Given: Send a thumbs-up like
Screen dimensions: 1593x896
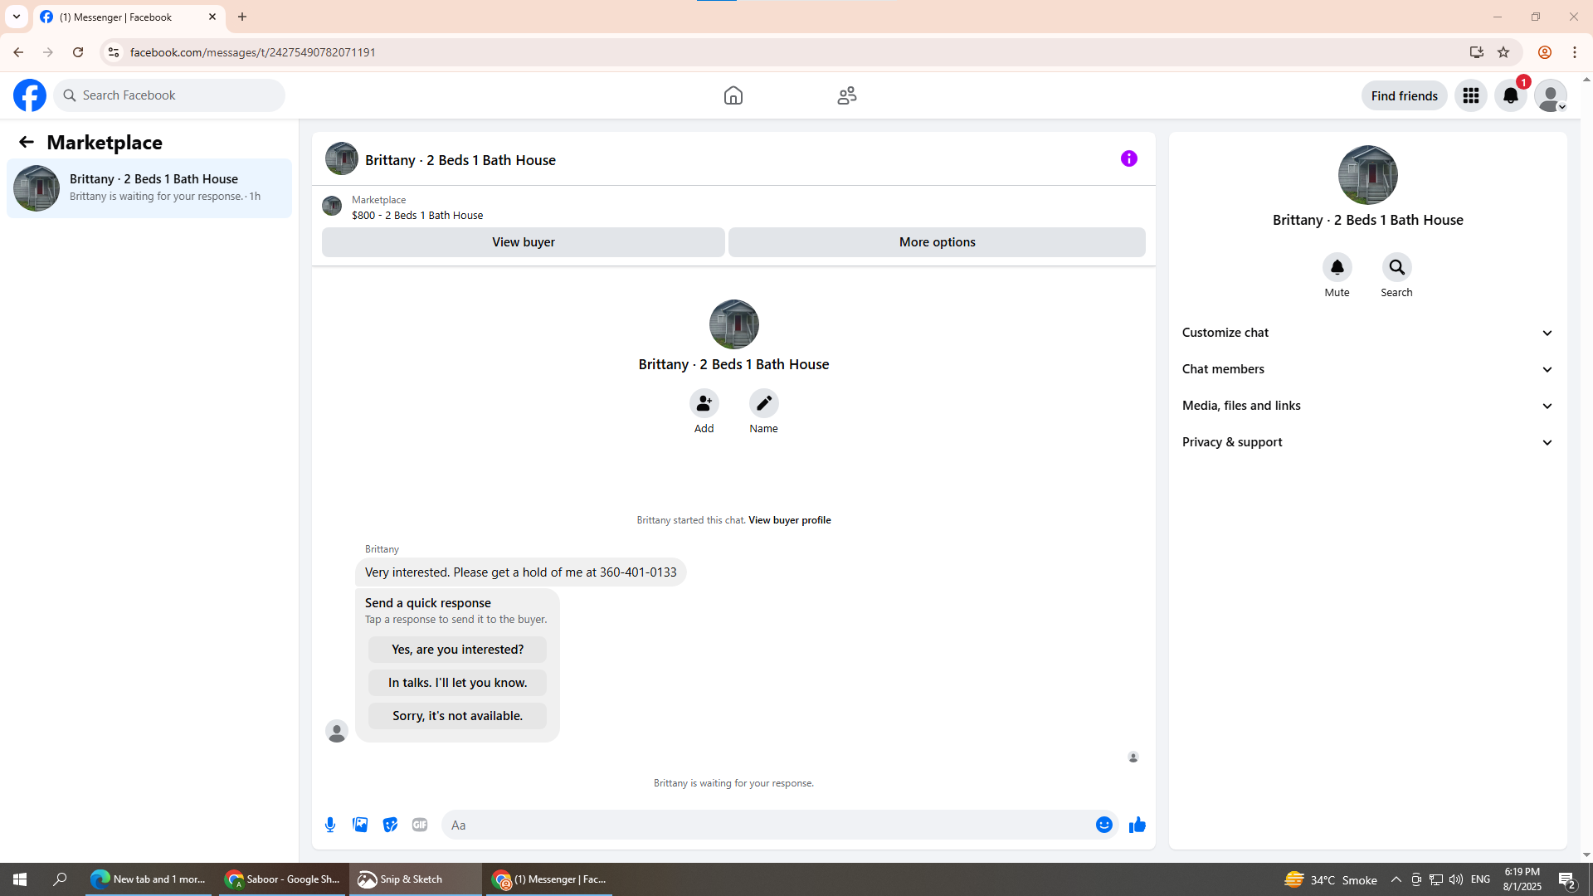Looking at the screenshot, I should click(x=1137, y=825).
